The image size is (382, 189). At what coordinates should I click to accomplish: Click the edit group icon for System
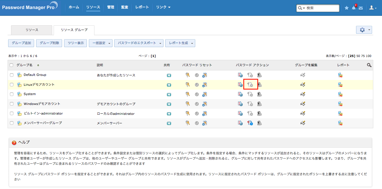pyautogui.click(x=303, y=94)
